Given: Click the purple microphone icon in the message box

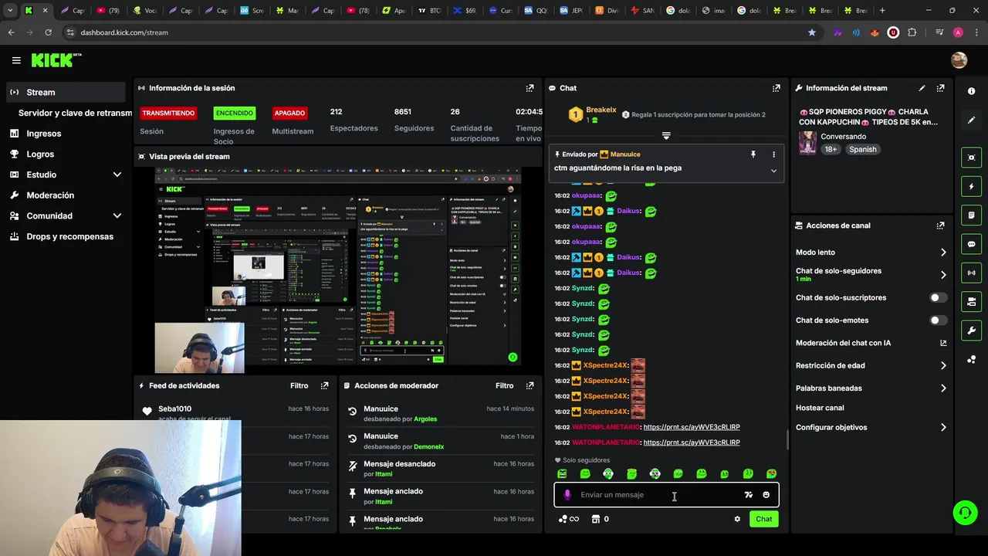Looking at the screenshot, I should [567, 495].
